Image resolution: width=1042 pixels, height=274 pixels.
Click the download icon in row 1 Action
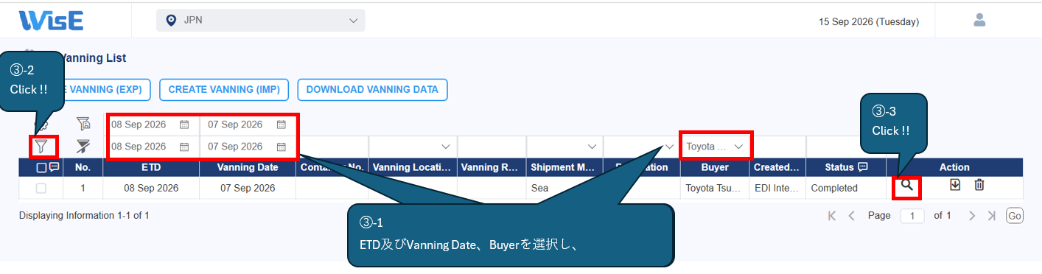click(x=955, y=185)
